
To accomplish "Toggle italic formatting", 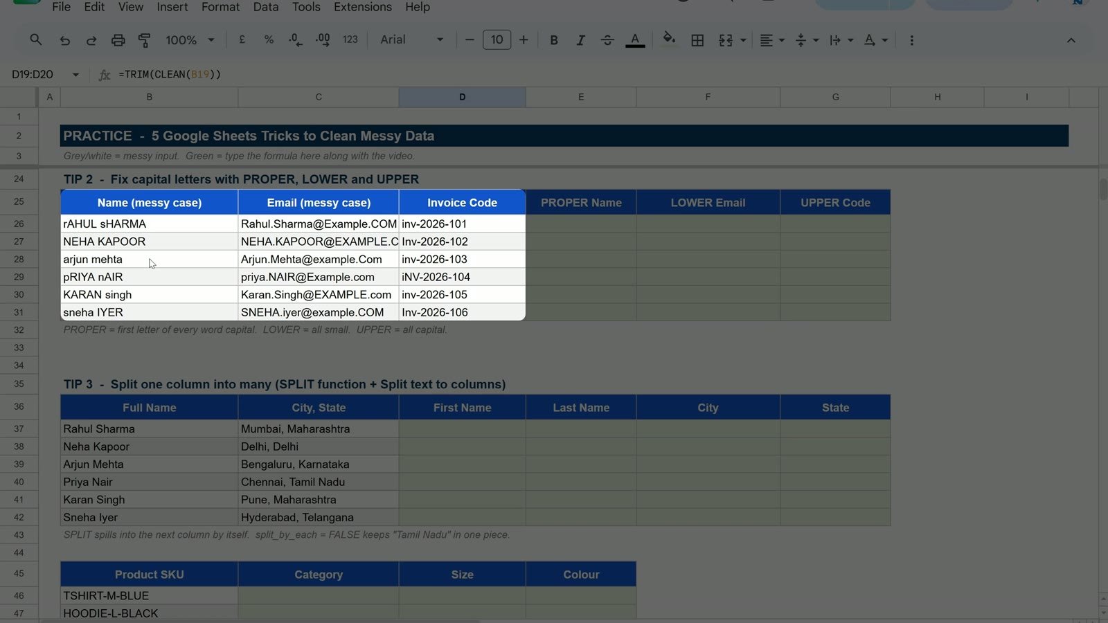I will click(580, 40).
